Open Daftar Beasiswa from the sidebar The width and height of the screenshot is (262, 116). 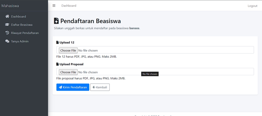coord(22,25)
